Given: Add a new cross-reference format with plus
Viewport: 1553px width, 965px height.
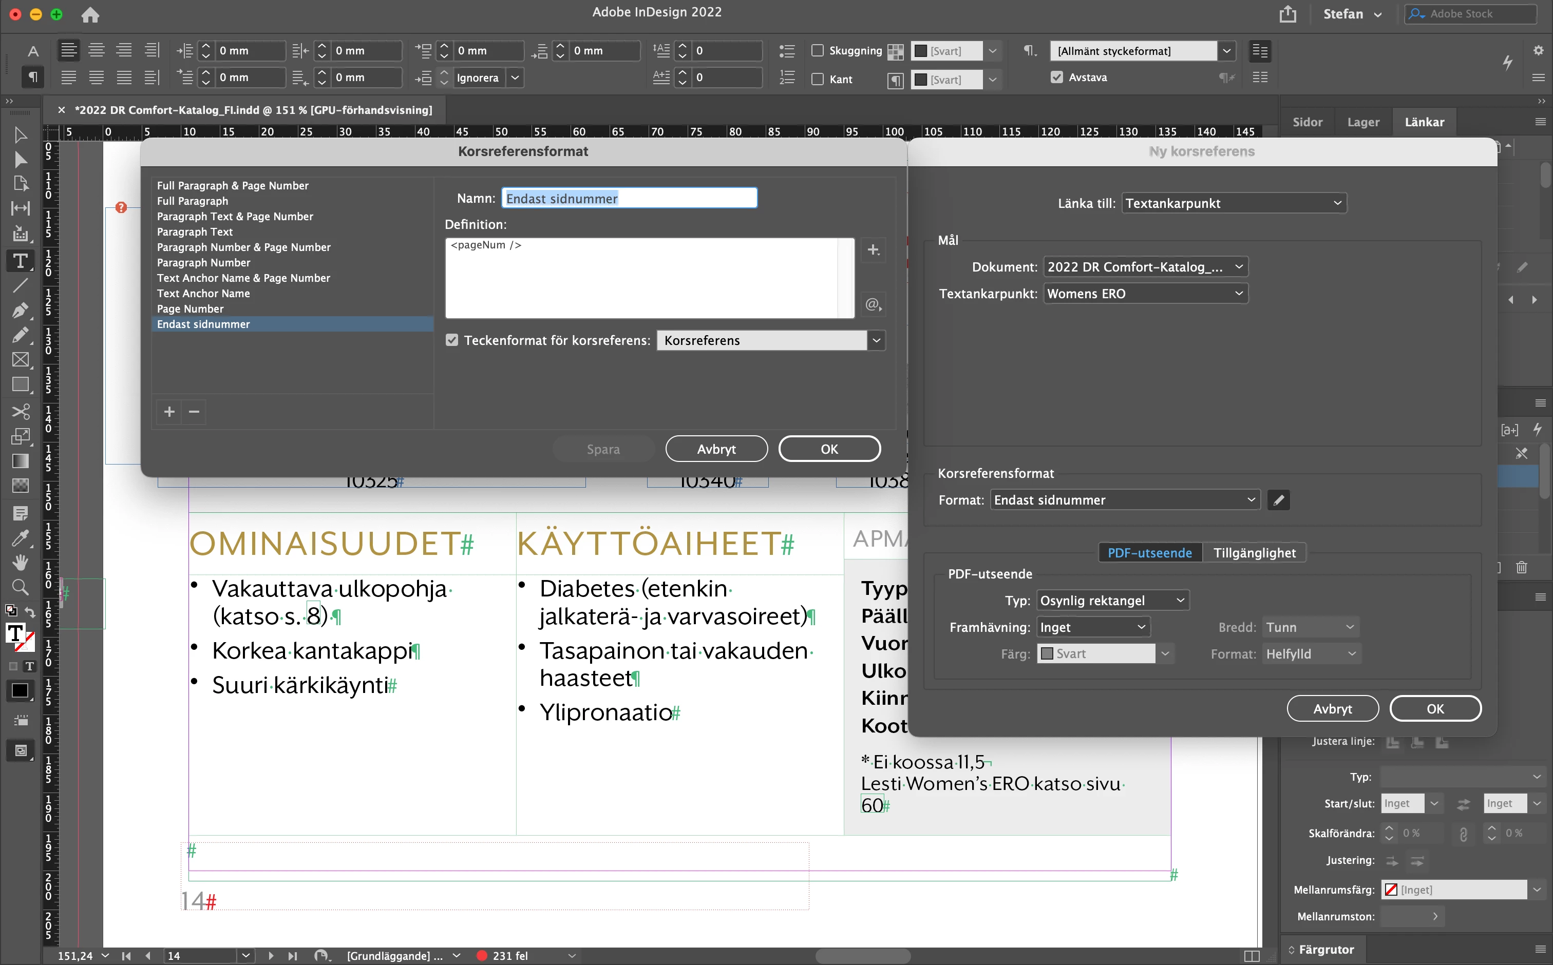Looking at the screenshot, I should (x=169, y=412).
